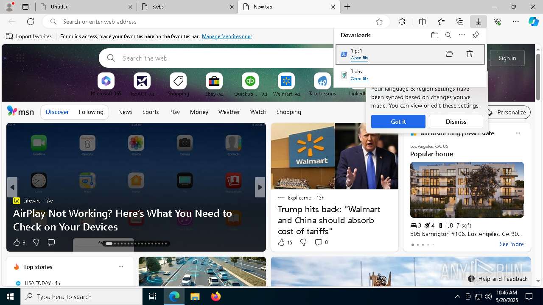Delete the 1.ps1 download entry
Image resolution: width=543 pixels, height=305 pixels.
[x=470, y=54]
